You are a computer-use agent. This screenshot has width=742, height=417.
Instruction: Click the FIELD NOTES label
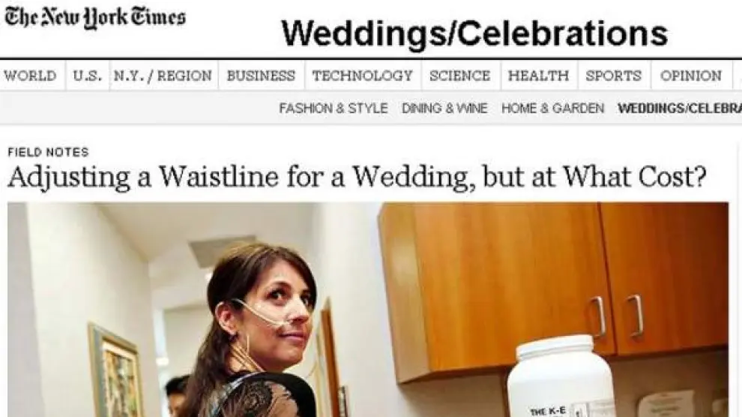[48, 152]
